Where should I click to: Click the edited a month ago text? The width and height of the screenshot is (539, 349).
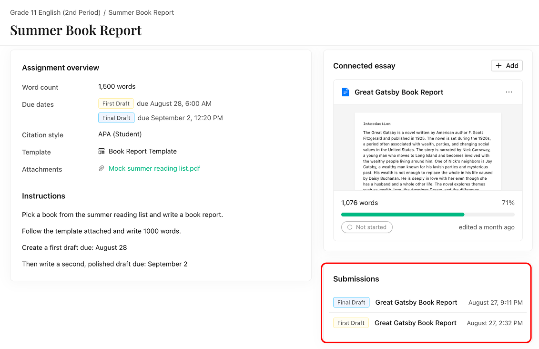pos(487,227)
